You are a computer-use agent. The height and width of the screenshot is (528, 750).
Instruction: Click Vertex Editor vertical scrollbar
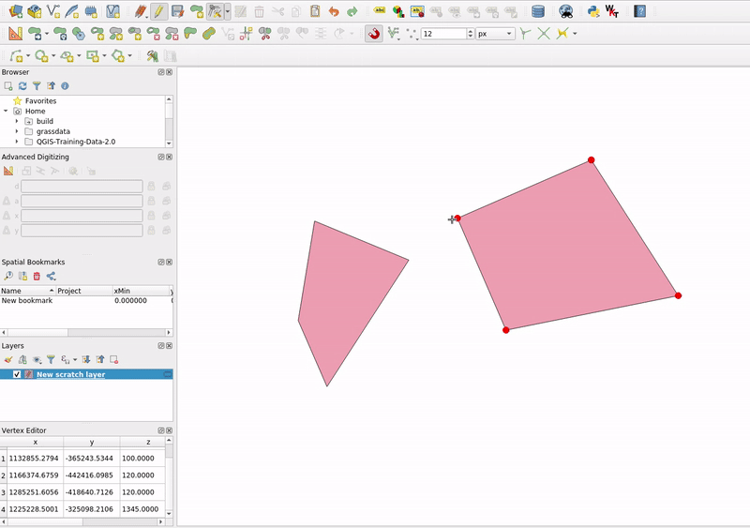pos(169,476)
